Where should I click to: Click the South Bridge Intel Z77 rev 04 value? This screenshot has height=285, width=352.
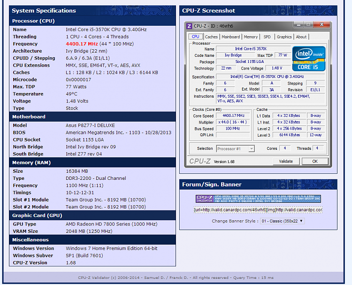click(x=84, y=154)
